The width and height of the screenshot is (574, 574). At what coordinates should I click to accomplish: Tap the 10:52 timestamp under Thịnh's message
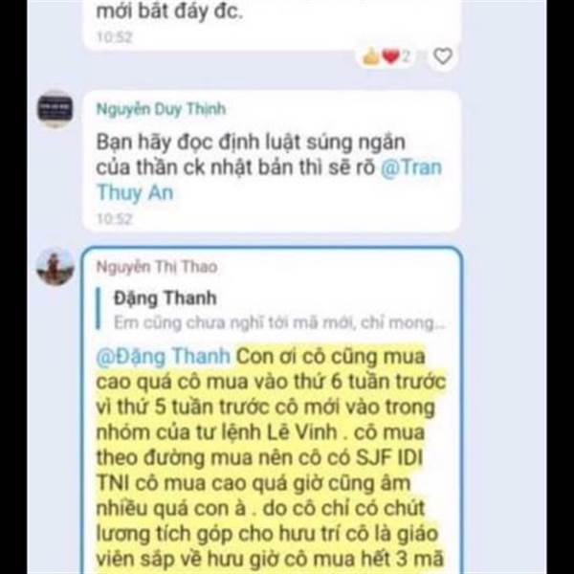point(114,219)
